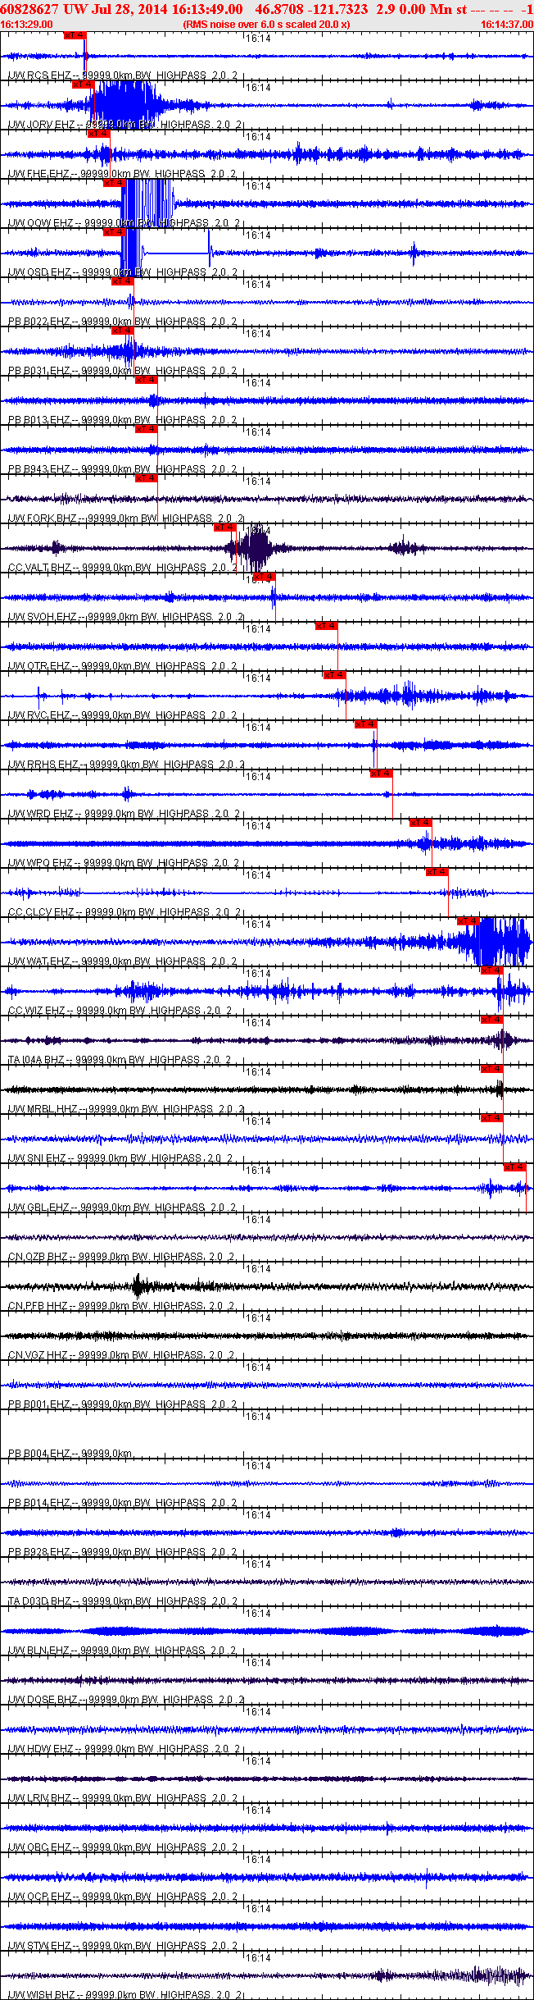Click the RMS noise scaling note
This screenshot has width=534, height=2000.
(x=267, y=25)
